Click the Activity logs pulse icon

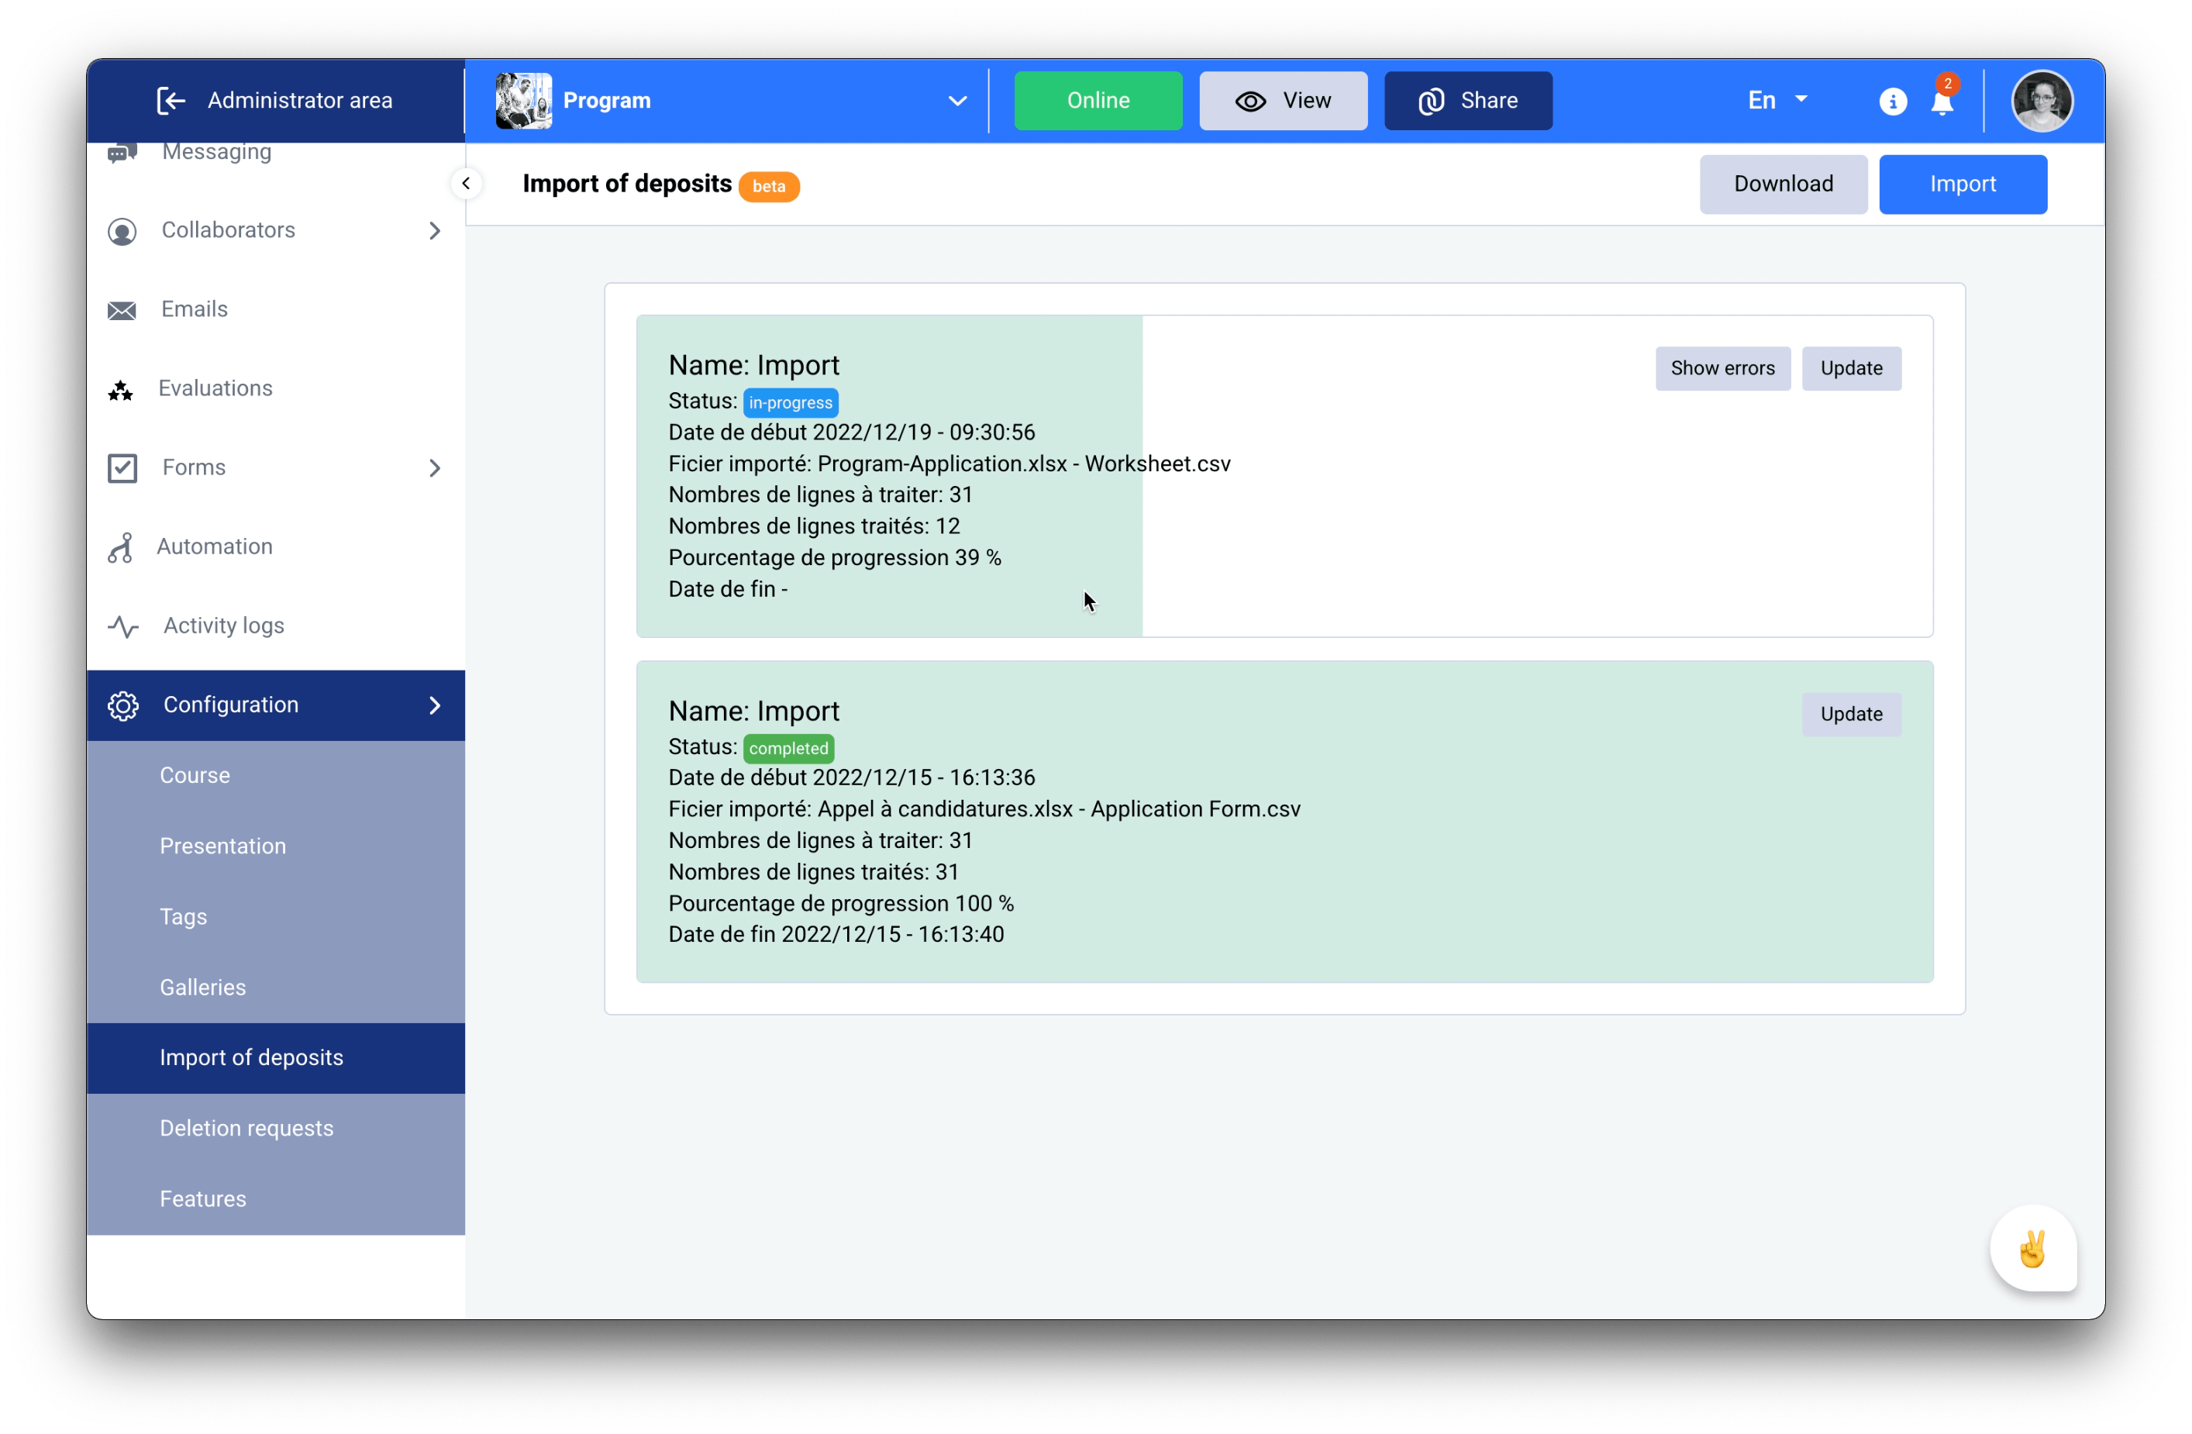[122, 626]
